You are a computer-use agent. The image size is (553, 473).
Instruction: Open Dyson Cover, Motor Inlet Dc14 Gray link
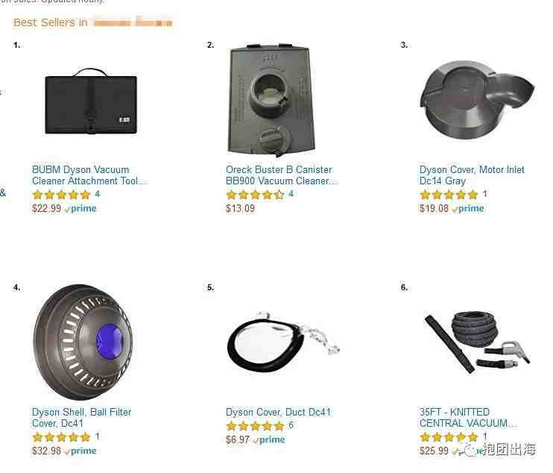[472, 175]
